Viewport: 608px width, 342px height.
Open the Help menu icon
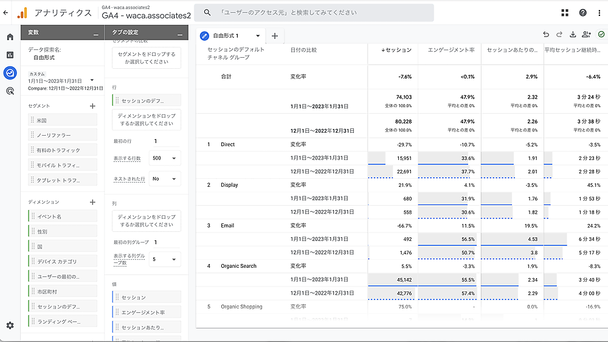click(x=583, y=13)
